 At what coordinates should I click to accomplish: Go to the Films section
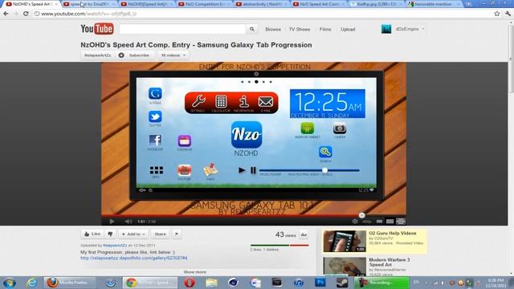(x=325, y=29)
